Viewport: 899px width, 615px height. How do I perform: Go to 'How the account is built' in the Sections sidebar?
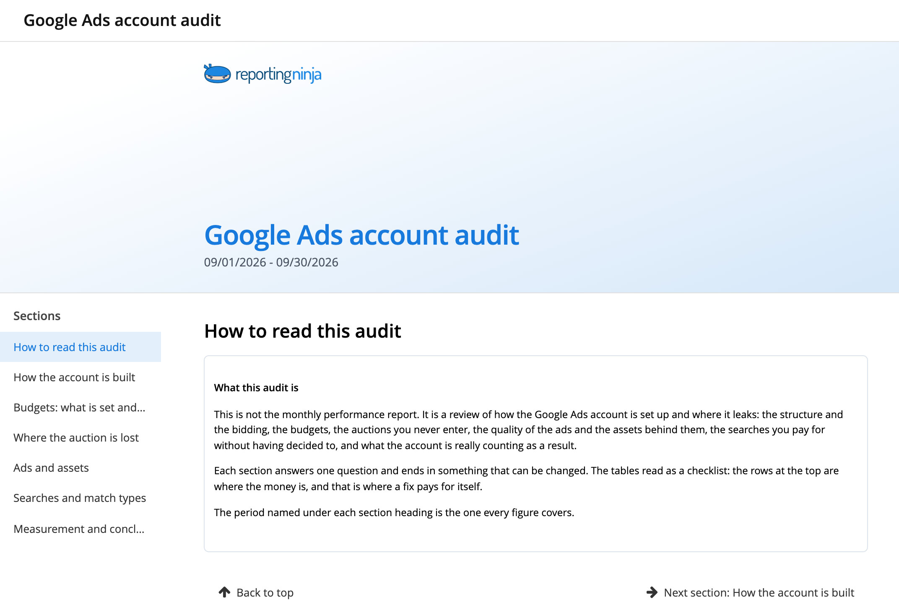tap(80, 377)
